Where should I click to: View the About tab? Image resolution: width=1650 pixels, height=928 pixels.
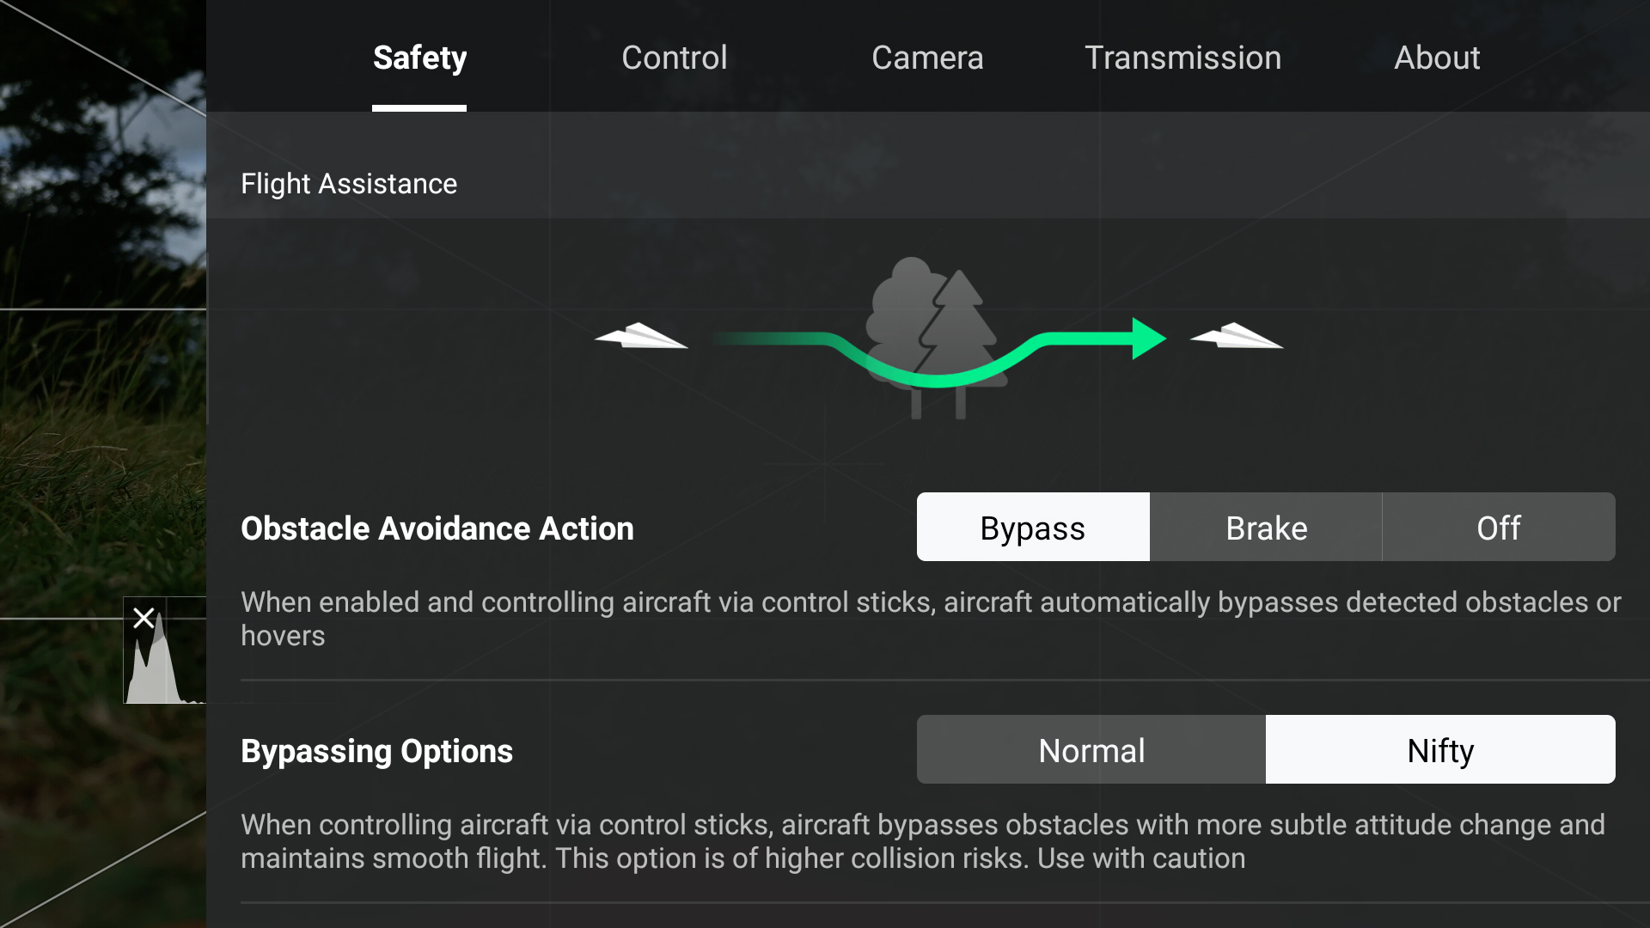[x=1437, y=58]
